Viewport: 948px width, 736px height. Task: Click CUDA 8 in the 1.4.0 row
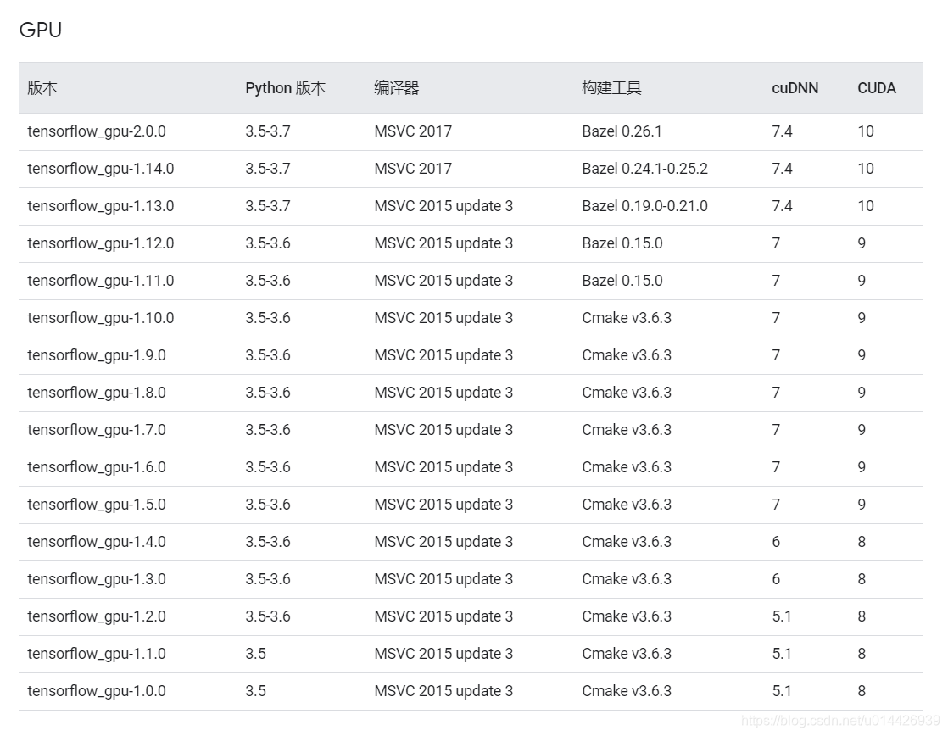(862, 542)
